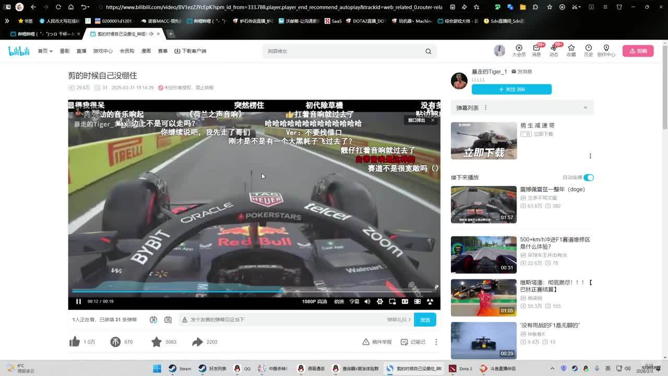Open the 消息 messages icon
668x376 pixels.
coord(536,51)
